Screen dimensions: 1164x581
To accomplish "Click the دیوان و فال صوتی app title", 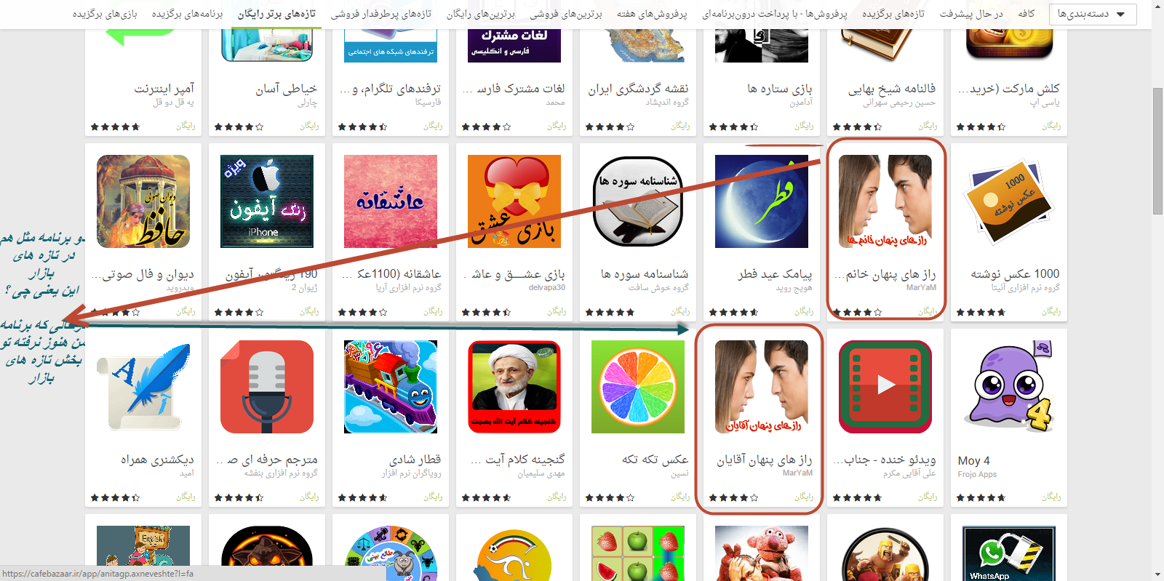I will click(x=143, y=274).
